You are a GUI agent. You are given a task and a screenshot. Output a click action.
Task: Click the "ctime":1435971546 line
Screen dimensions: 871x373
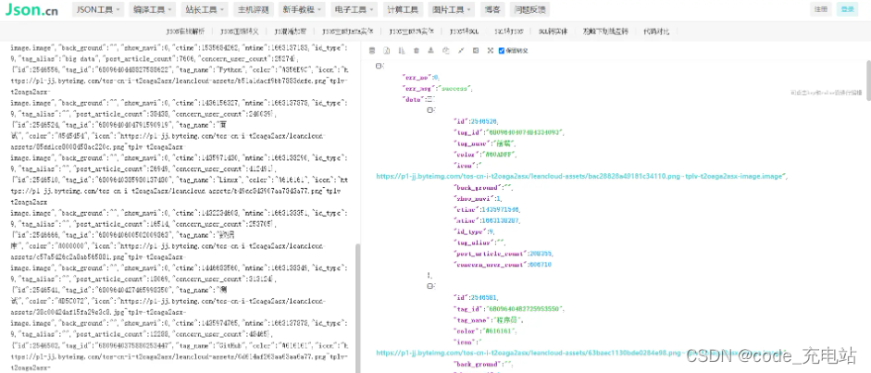(x=487, y=209)
